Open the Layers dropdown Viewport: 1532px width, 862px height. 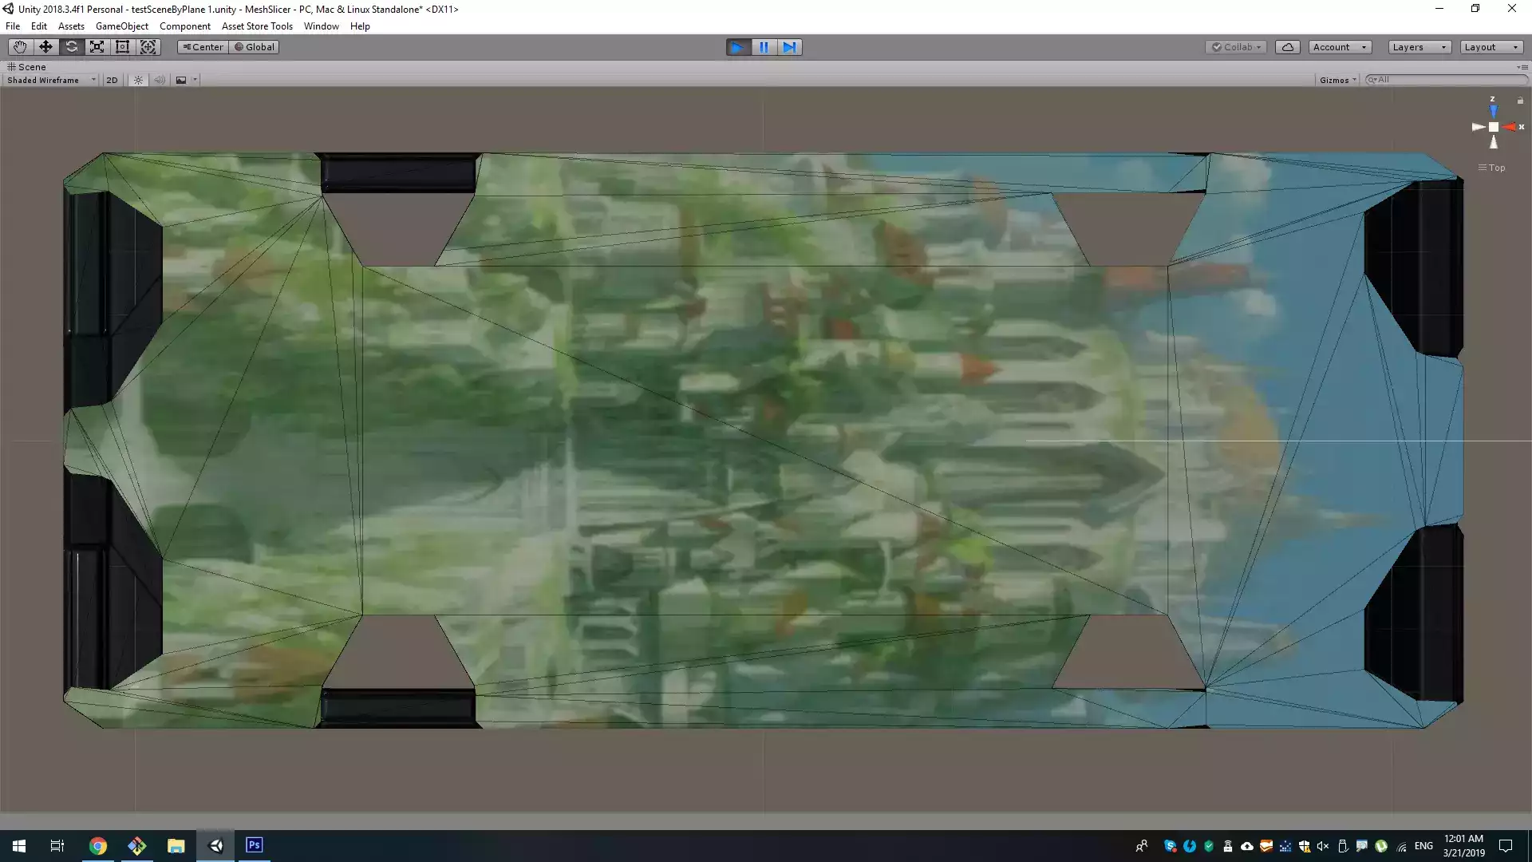coord(1419,47)
